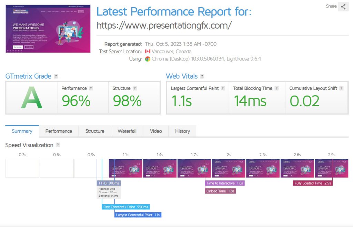Open Cumulative Layout Shift help icon
353x227 pixels.
click(341, 88)
